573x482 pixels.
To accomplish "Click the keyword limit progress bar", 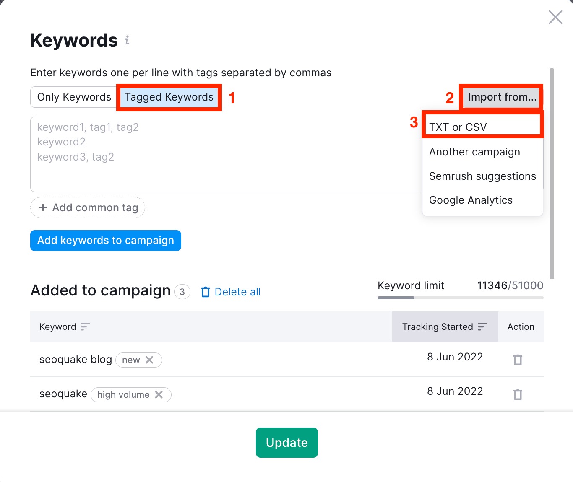I will pyautogui.click(x=459, y=298).
